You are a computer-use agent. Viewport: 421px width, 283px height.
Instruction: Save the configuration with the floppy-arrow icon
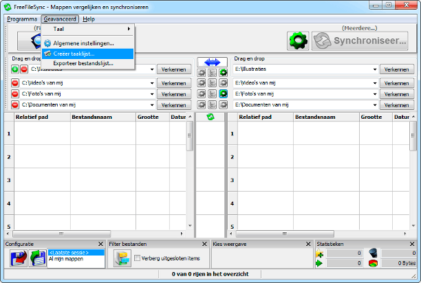click(19, 258)
